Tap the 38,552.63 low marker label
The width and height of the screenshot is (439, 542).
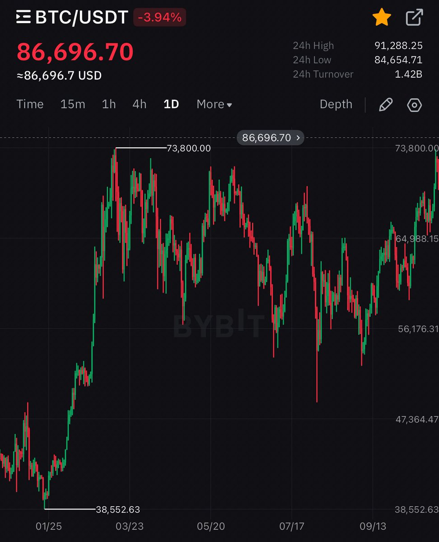(x=118, y=509)
